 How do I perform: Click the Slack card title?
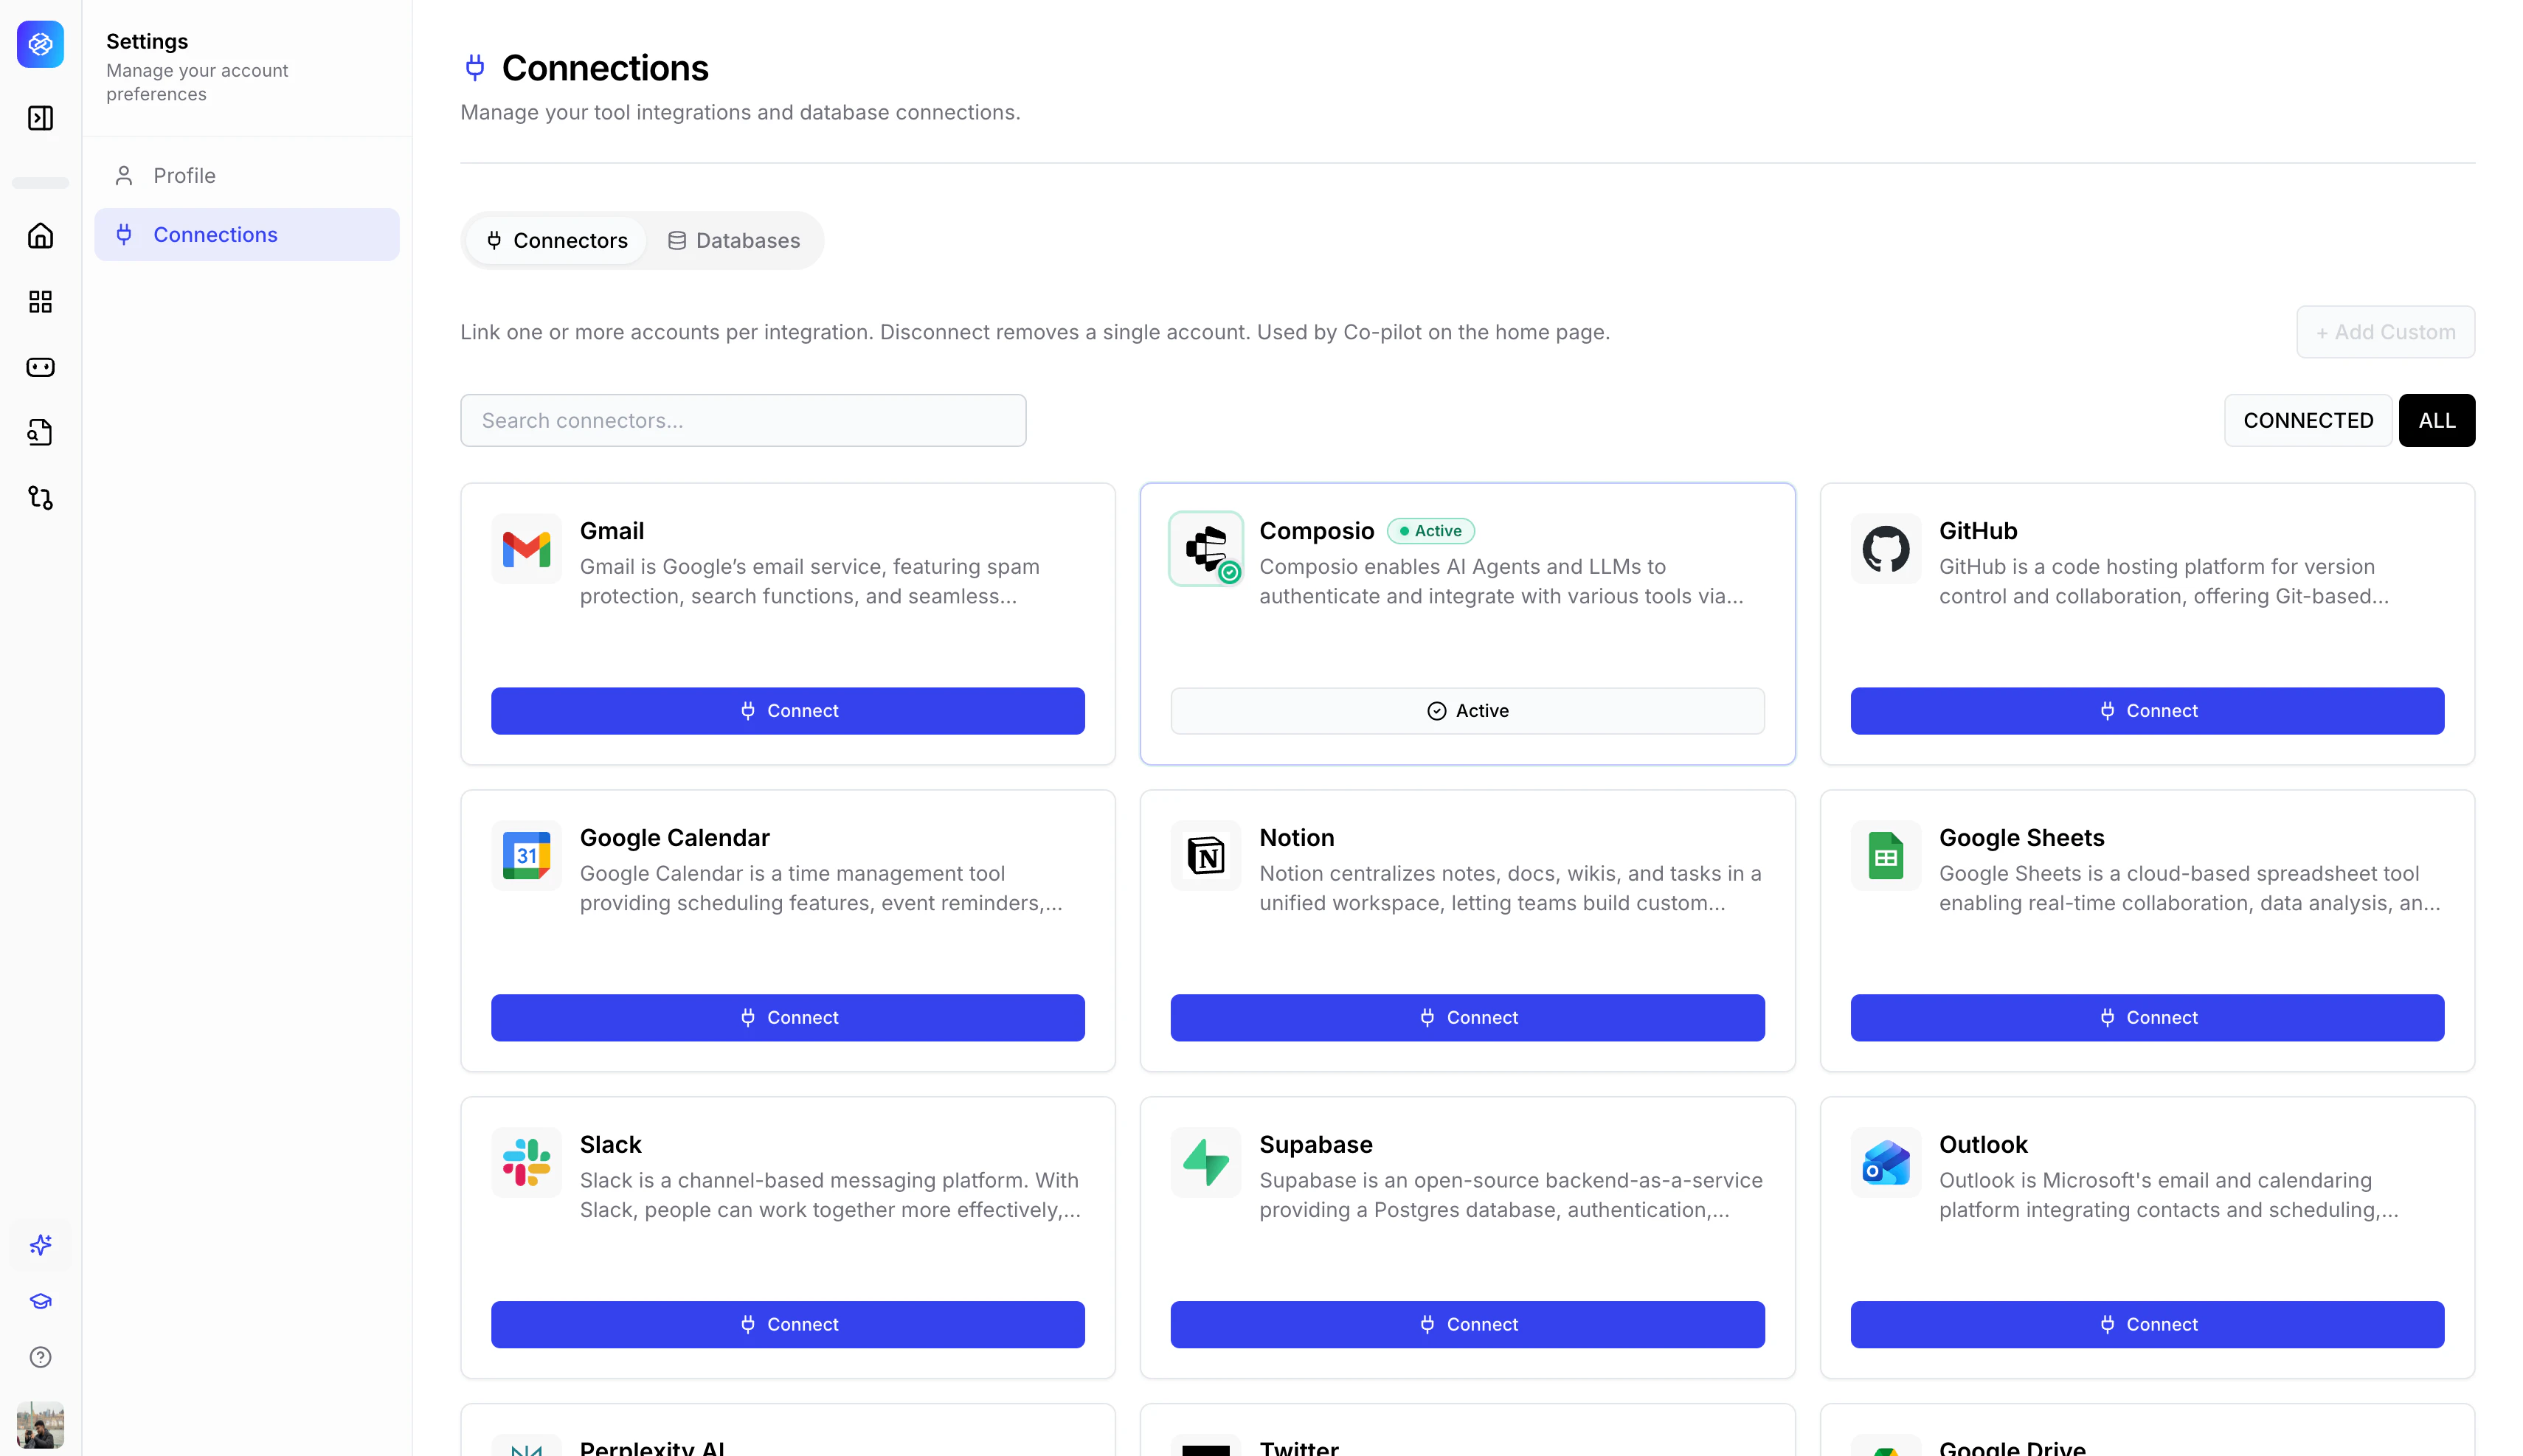611,1145
